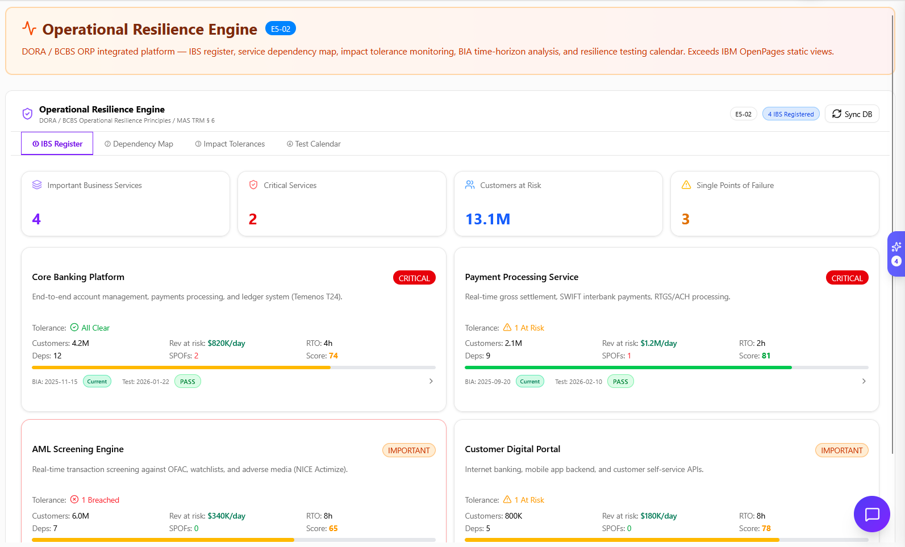The image size is (905, 547).
Task: Click the IMPORTANT badge on Customer Digital Portal
Action: tap(841, 450)
